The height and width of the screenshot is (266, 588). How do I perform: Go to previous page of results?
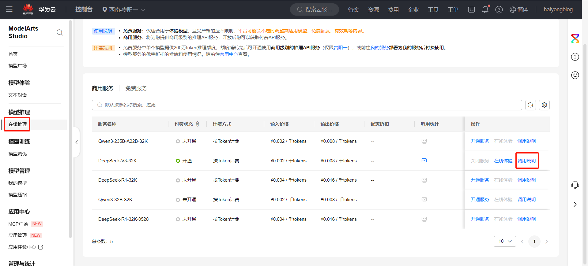coord(522,242)
